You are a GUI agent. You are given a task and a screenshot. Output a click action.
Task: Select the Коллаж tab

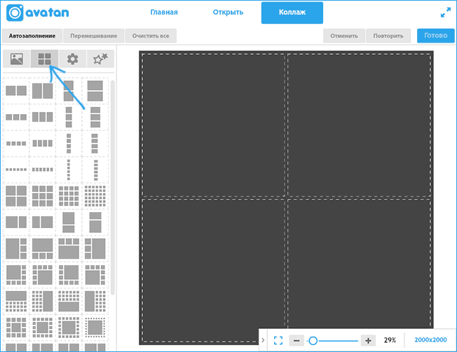coord(292,13)
